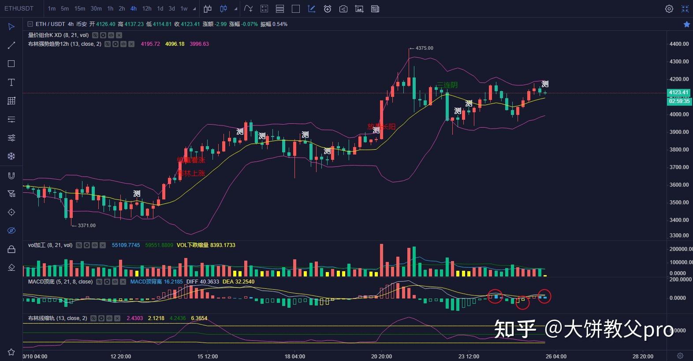The image size is (693, 361).
Task: Hide the 量价组合K XD indicator
Action: (x=95, y=35)
